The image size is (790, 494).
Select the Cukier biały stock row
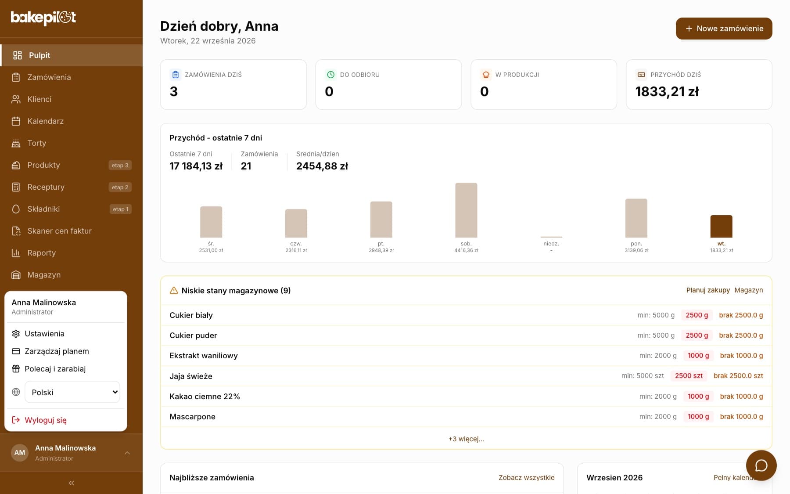pyautogui.click(x=466, y=315)
